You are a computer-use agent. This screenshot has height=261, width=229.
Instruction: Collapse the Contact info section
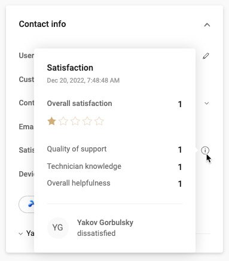coord(207,25)
